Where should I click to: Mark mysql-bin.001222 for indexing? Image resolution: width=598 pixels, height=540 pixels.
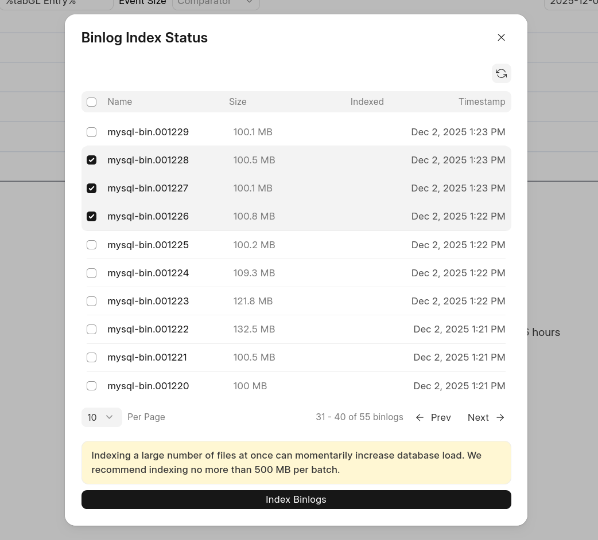pos(92,330)
